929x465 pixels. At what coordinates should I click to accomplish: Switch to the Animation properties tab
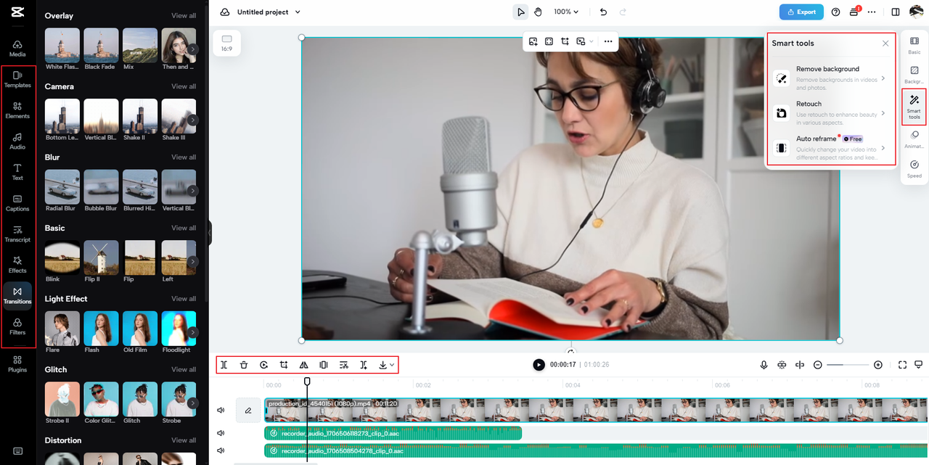click(914, 139)
